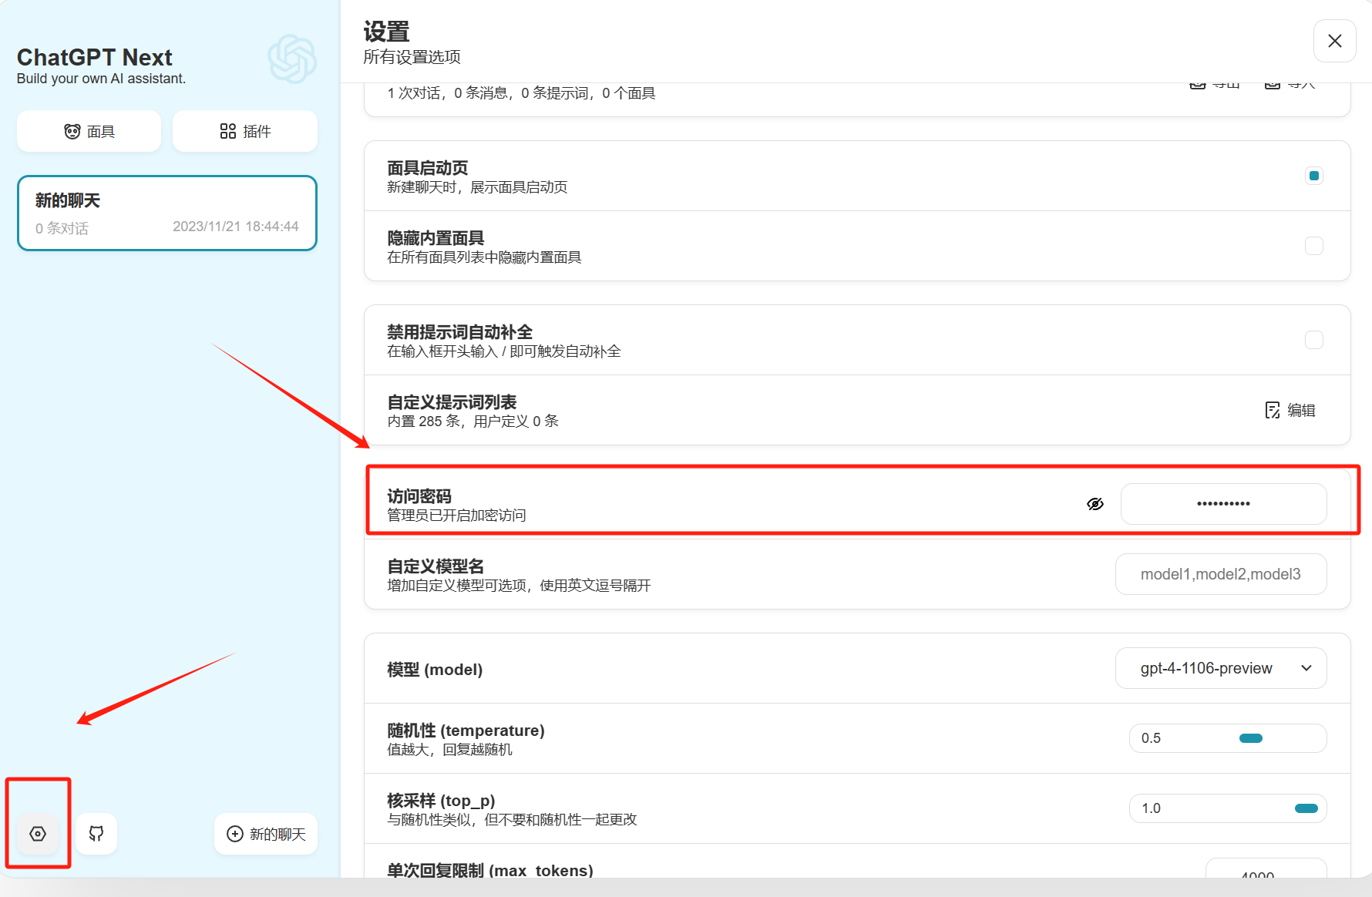Select the 新的聊天 conversation item

click(x=167, y=213)
